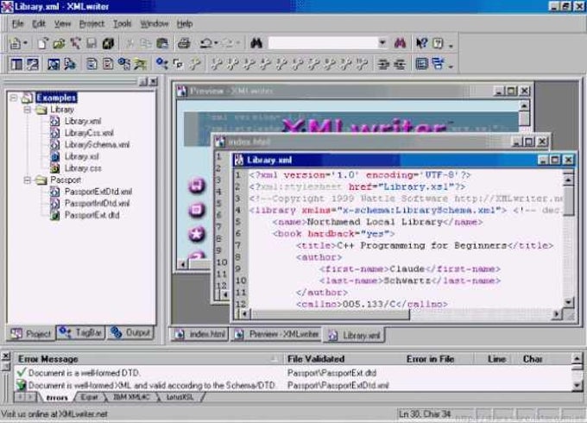Open the Help menu
This screenshot has width=587, height=423.
coord(185,24)
